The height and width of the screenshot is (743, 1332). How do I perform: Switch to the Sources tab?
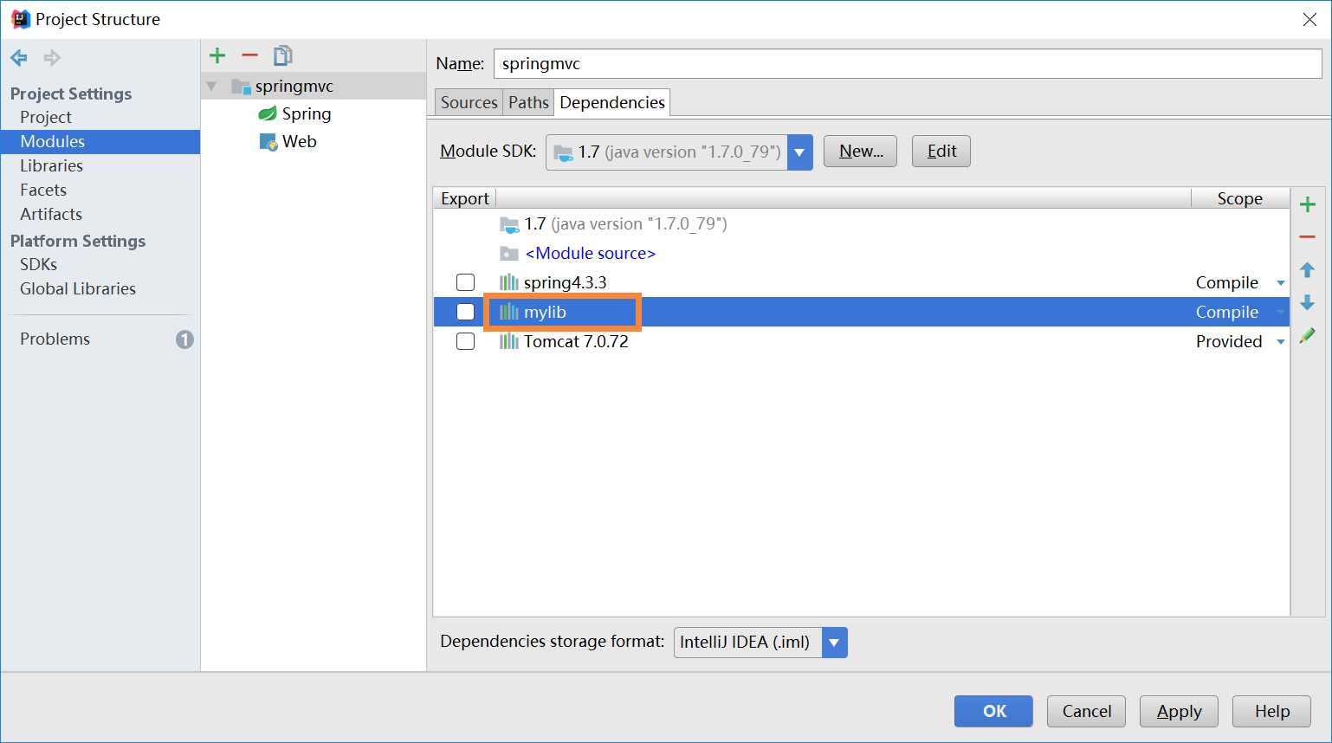coord(469,102)
